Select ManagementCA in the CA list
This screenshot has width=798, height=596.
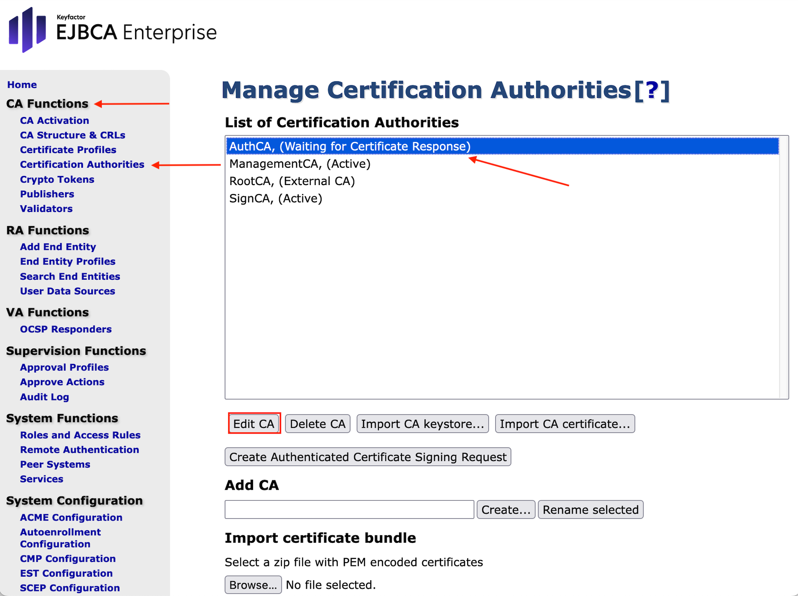point(299,164)
